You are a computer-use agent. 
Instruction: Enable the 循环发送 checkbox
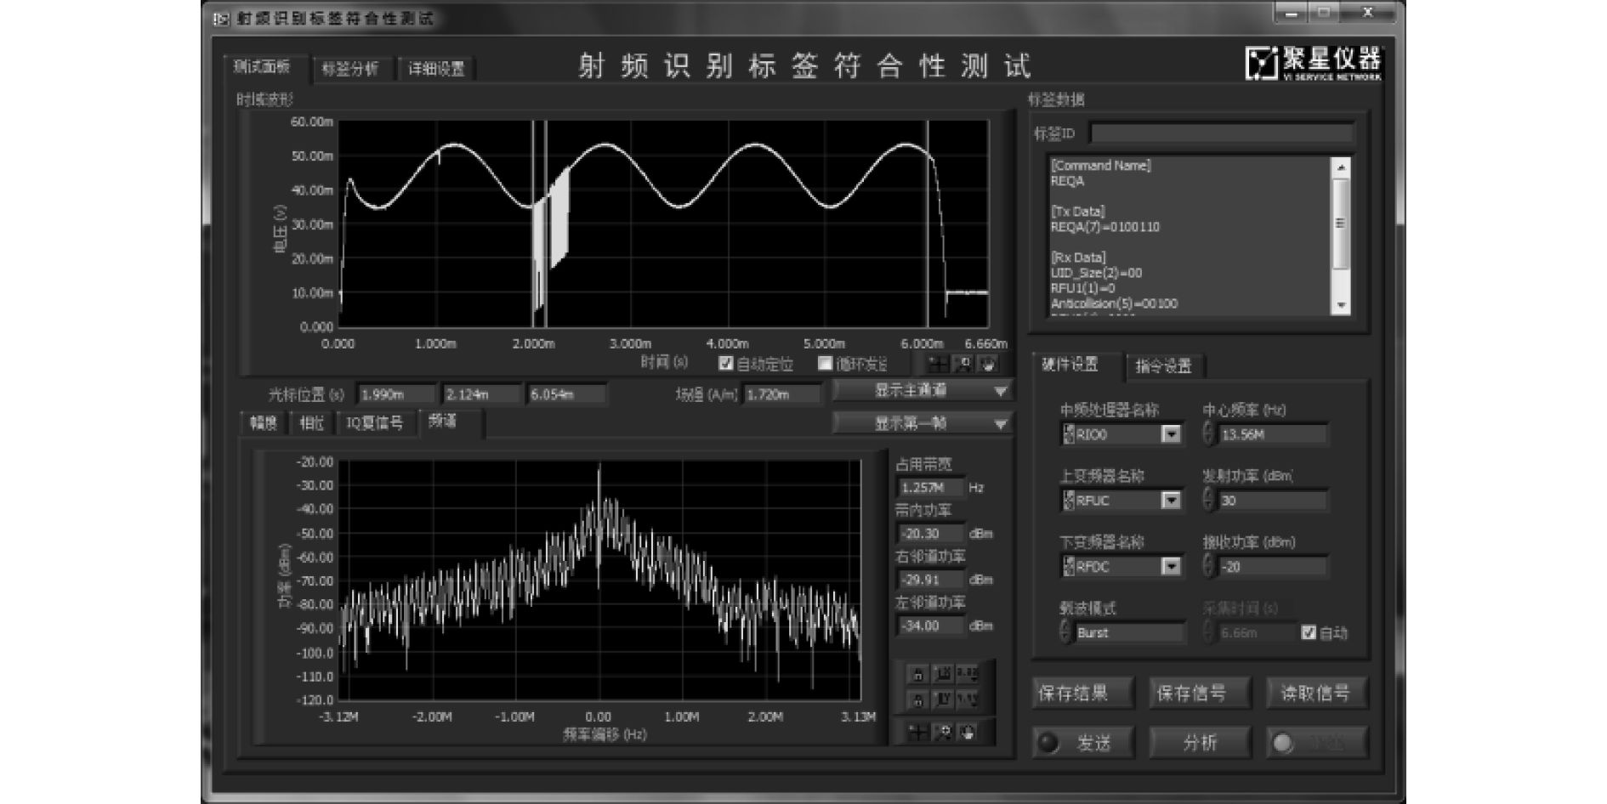825,364
